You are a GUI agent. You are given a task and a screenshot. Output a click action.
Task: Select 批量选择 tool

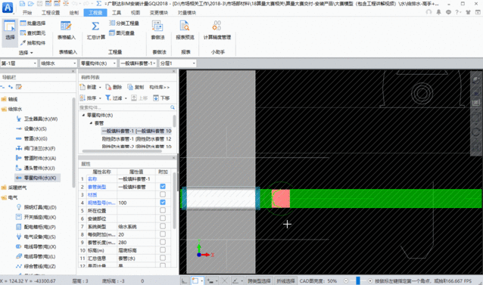click(x=33, y=23)
